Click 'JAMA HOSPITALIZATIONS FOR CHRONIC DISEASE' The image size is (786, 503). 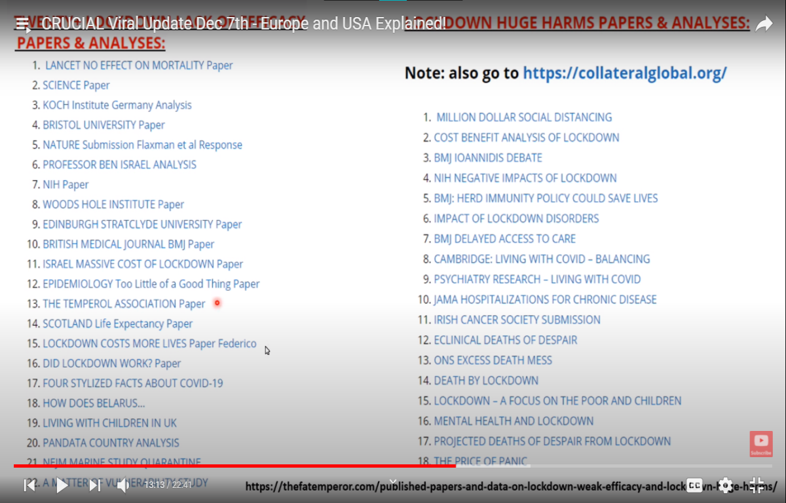pyautogui.click(x=545, y=300)
